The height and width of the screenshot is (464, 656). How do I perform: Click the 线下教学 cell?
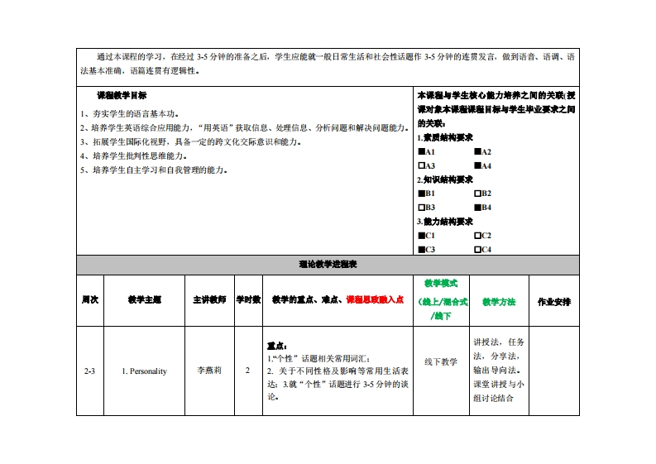click(x=441, y=361)
